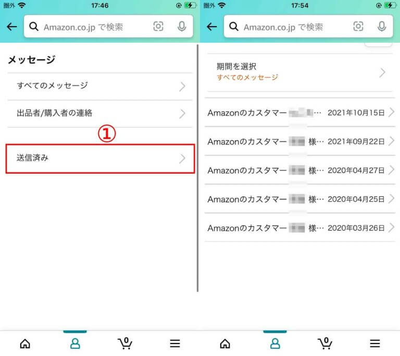This screenshot has width=400, height=356.
Task: Tap the microphone icon on the right screen
Action: (x=382, y=27)
